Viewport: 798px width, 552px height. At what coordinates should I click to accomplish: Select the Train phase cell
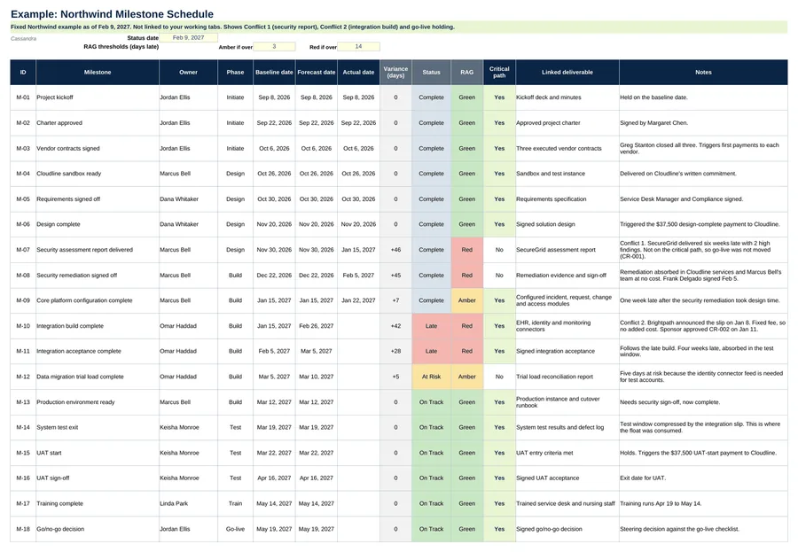pyautogui.click(x=235, y=503)
